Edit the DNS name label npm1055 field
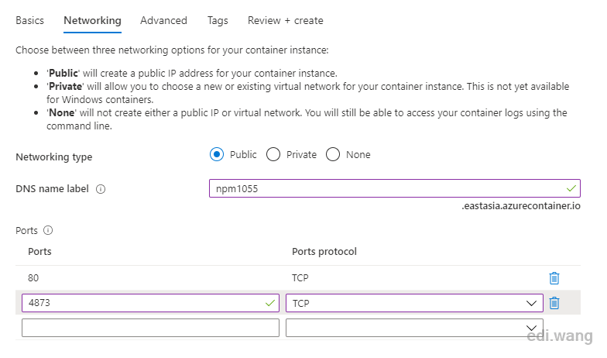The width and height of the screenshot is (607, 358). [395, 188]
